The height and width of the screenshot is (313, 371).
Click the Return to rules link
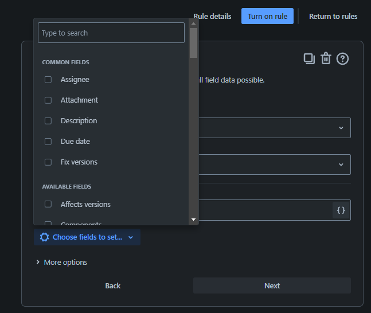333,16
